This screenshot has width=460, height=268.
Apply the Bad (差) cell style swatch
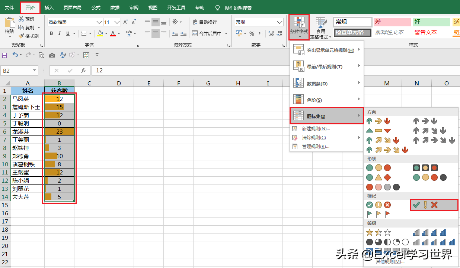(x=392, y=22)
